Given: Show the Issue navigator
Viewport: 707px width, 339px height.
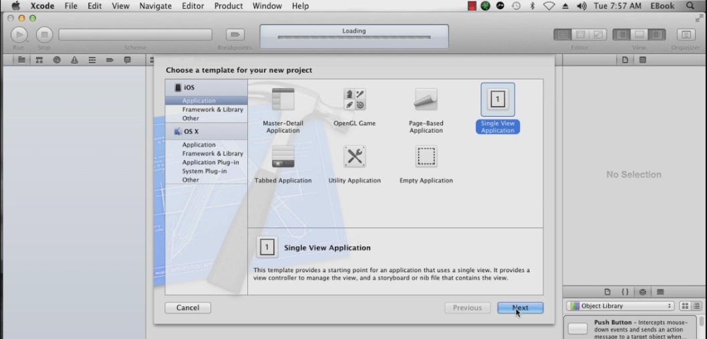Looking at the screenshot, I should tap(74, 60).
